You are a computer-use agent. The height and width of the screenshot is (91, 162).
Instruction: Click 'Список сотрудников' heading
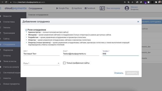38,15
